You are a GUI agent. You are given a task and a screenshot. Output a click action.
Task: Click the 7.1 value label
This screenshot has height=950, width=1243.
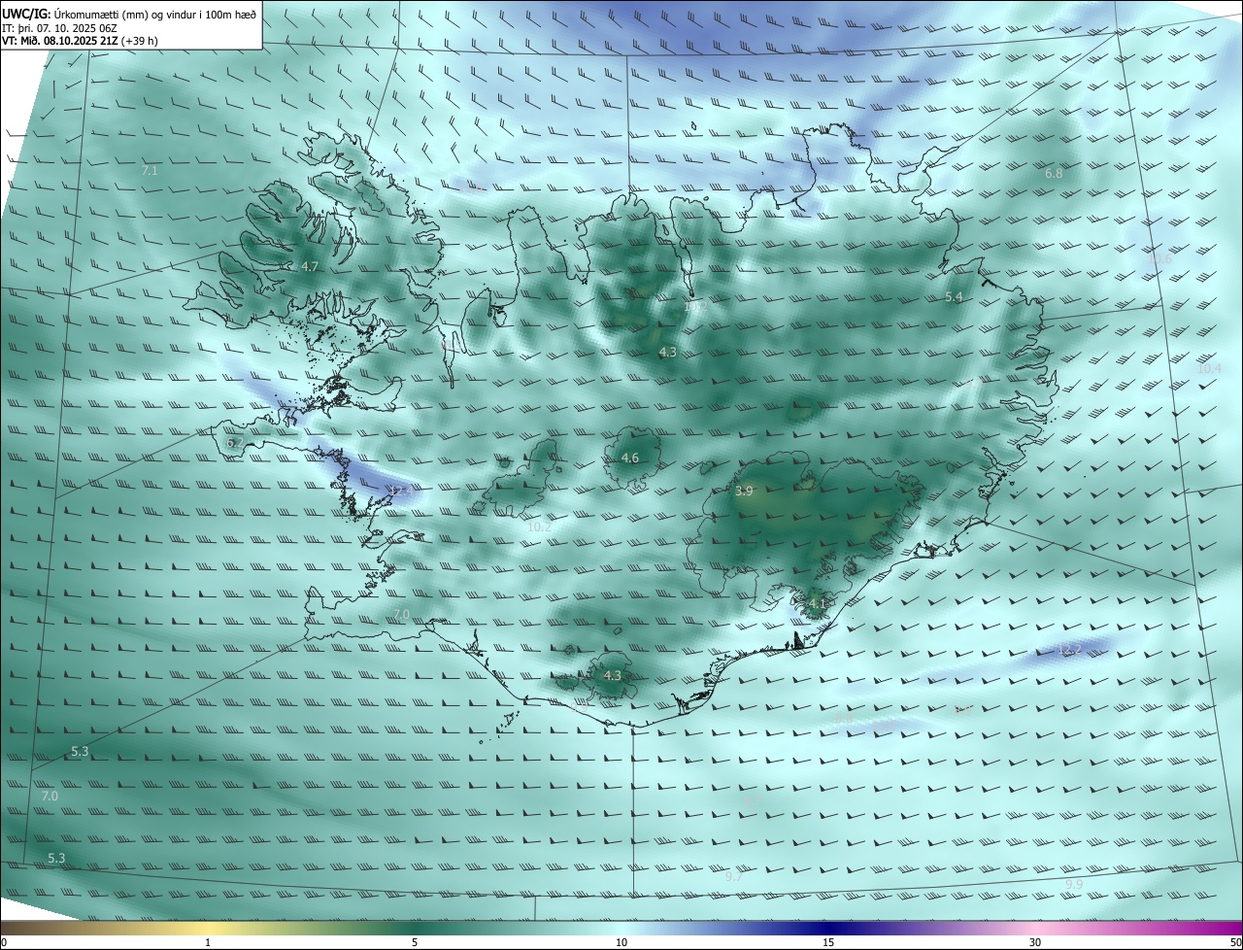coord(150,171)
